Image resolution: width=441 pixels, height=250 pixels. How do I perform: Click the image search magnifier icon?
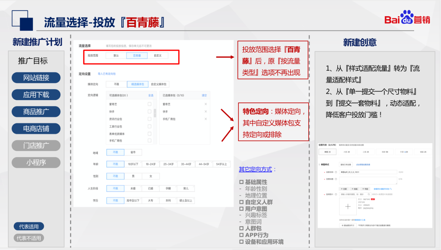coord(369,194)
